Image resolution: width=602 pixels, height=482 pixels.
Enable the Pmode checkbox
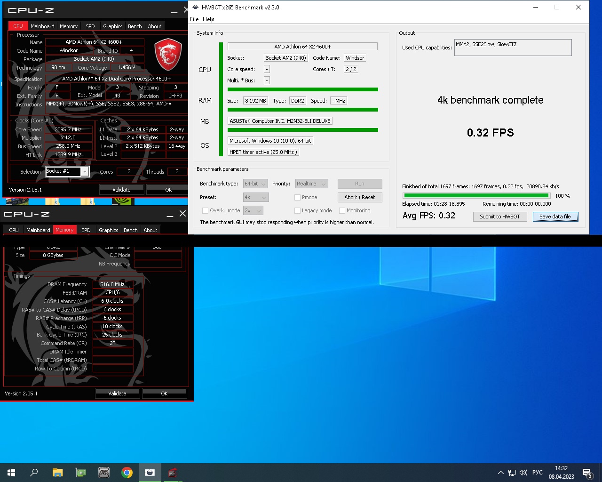point(297,197)
